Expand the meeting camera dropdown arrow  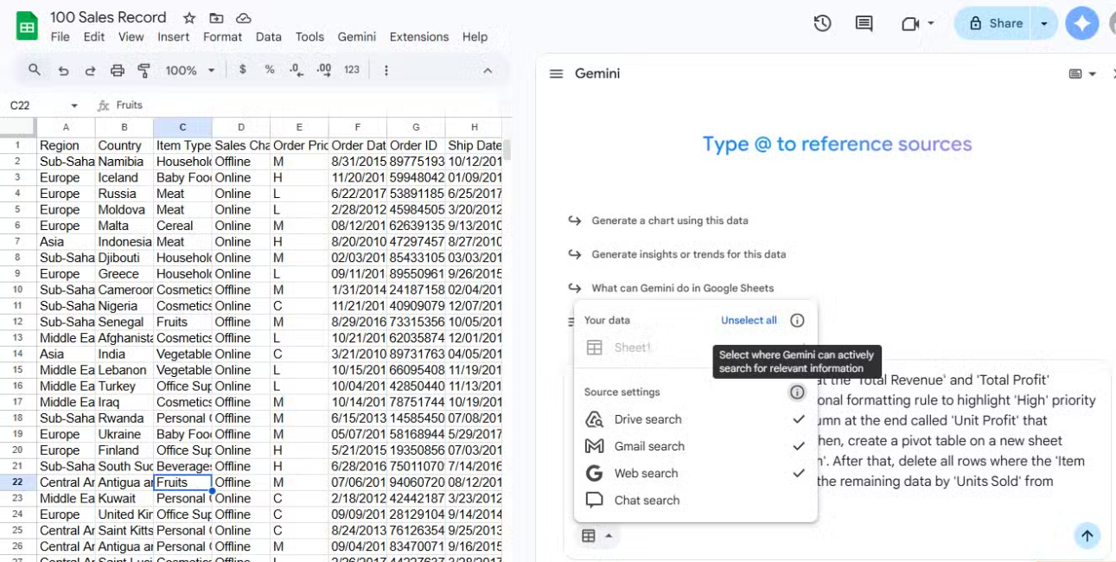(x=931, y=23)
